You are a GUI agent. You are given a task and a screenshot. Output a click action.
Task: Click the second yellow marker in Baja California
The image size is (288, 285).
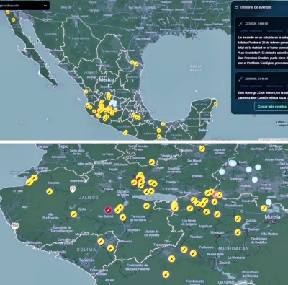pyautogui.click(x=14, y=19)
